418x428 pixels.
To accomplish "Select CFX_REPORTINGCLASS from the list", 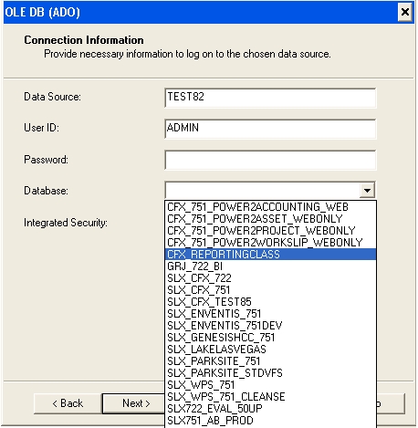I will click(270, 255).
